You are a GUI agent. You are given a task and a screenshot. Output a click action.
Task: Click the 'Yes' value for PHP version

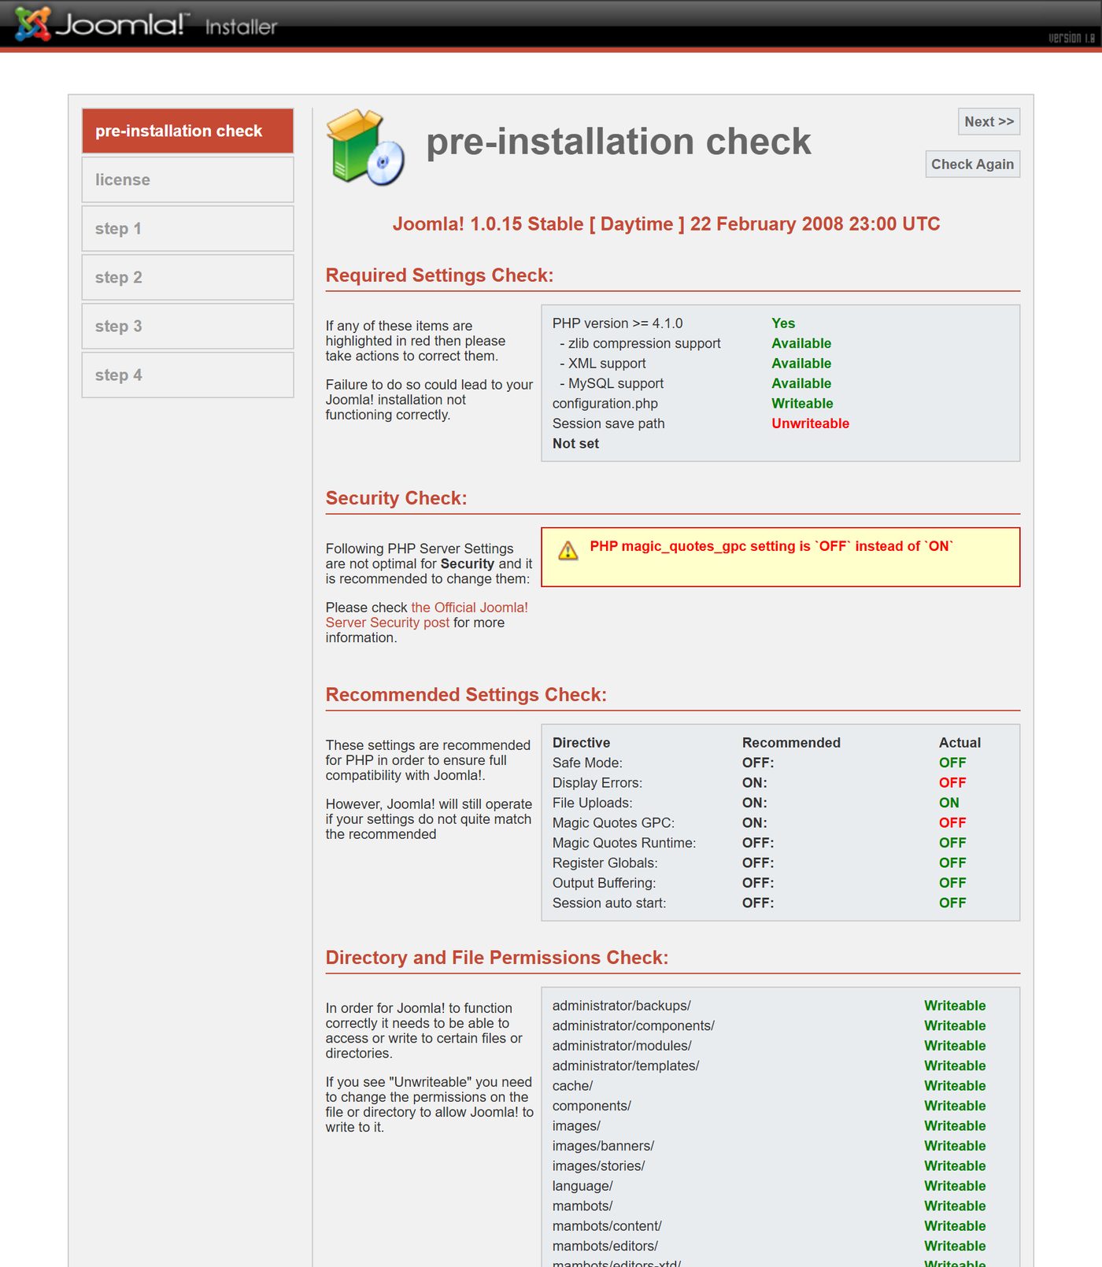click(x=783, y=323)
